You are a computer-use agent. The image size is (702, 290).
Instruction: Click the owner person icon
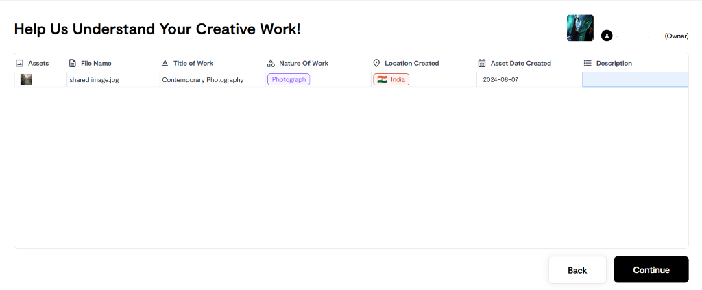(x=607, y=36)
